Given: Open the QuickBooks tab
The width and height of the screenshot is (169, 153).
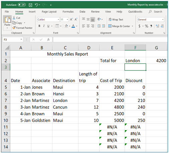Looking at the screenshot, I should click(x=135, y=12).
